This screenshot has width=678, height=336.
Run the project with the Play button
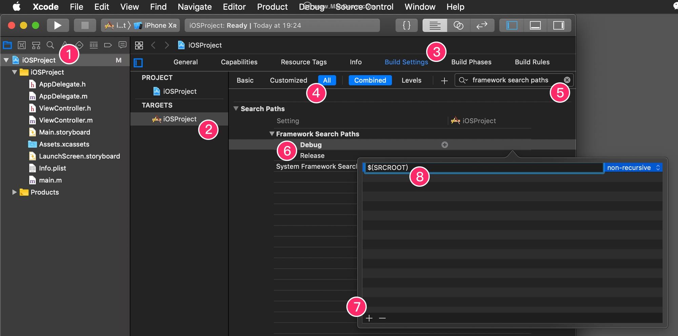click(x=58, y=25)
